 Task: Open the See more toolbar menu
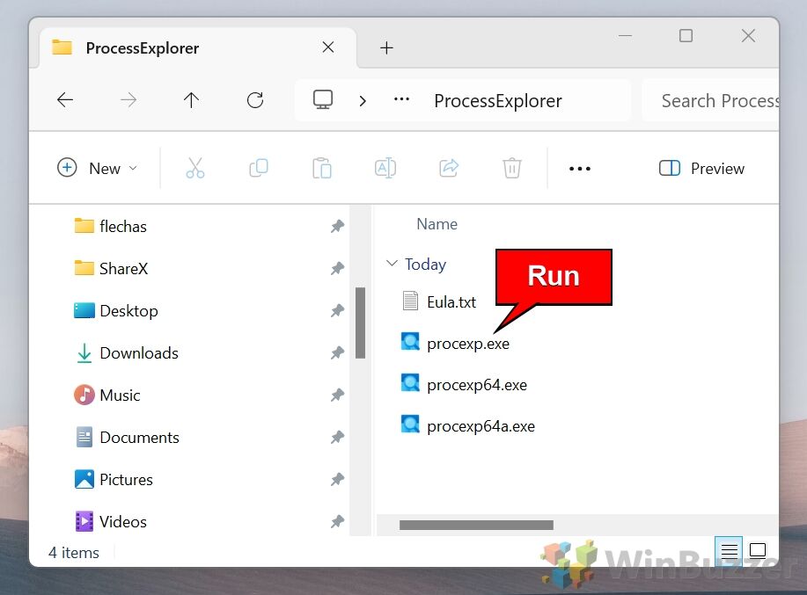pos(579,168)
